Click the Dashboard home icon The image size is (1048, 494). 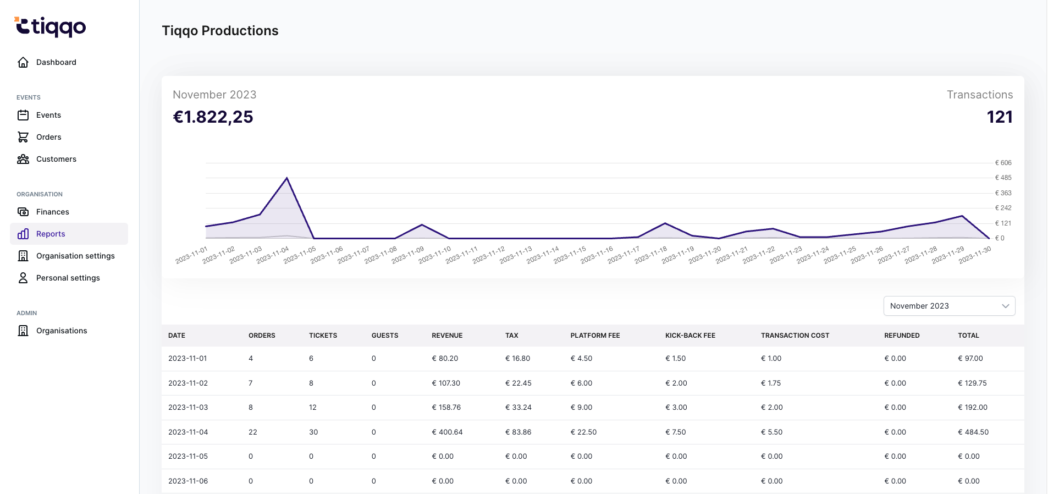point(23,62)
